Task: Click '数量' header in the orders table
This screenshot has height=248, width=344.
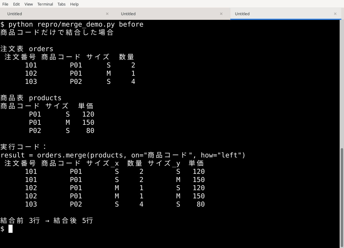Action: click(x=127, y=57)
